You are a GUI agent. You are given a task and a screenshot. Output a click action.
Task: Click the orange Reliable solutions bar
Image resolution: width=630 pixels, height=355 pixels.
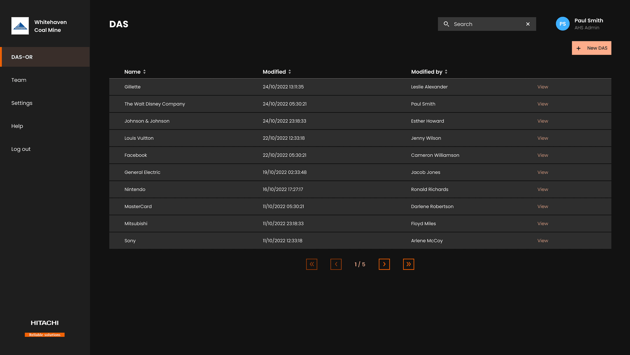[x=44, y=335]
